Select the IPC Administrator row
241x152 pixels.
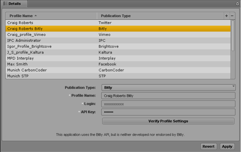118,40
